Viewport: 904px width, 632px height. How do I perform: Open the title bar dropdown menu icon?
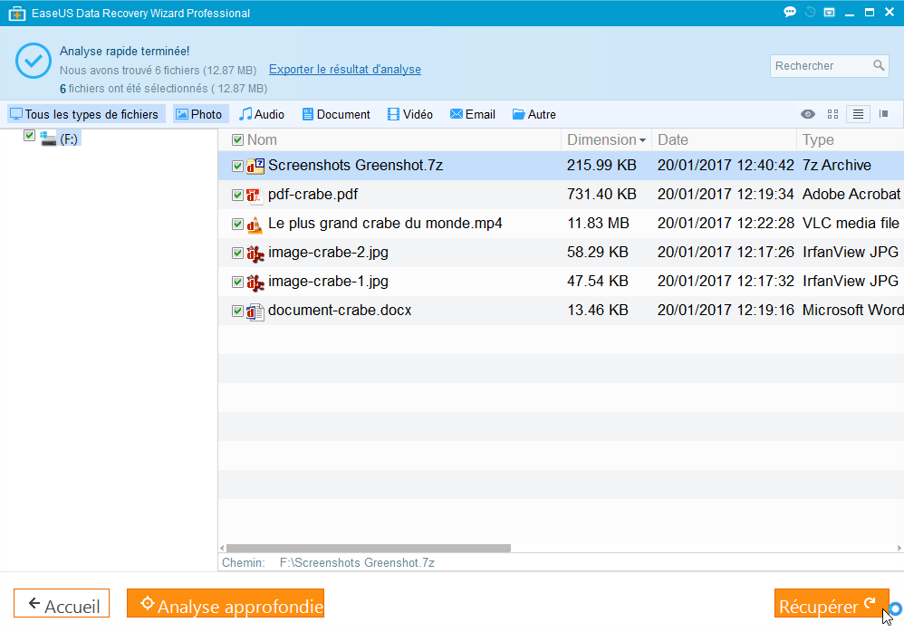coord(829,12)
